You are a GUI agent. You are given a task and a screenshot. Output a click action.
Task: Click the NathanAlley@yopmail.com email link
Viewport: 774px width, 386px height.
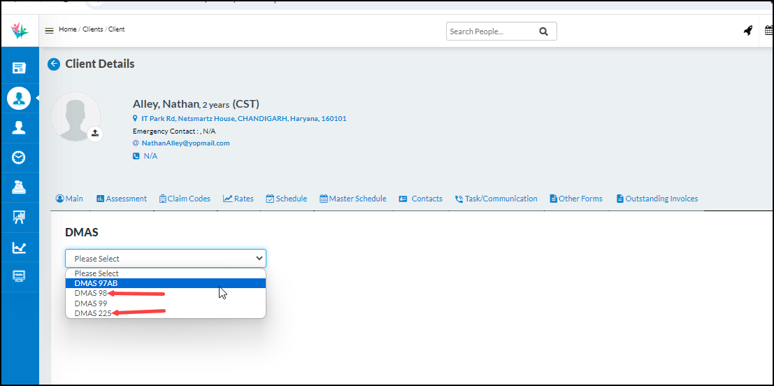click(x=185, y=143)
